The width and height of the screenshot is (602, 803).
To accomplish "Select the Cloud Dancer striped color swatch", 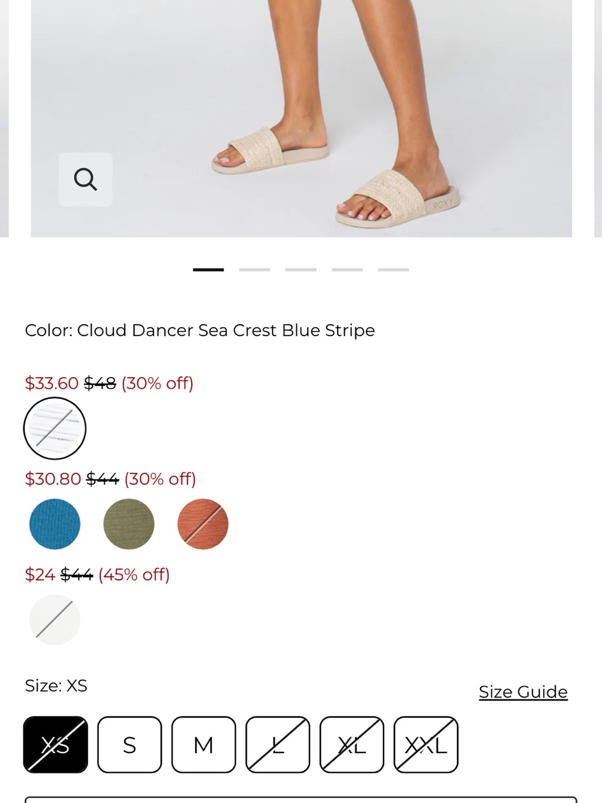I will pos(55,428).
